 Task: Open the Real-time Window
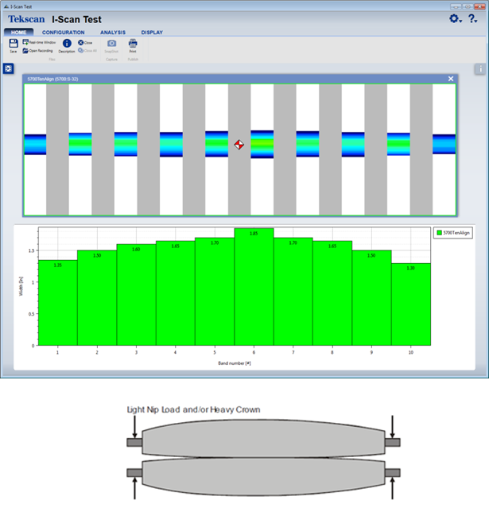(x=39, y=41)
